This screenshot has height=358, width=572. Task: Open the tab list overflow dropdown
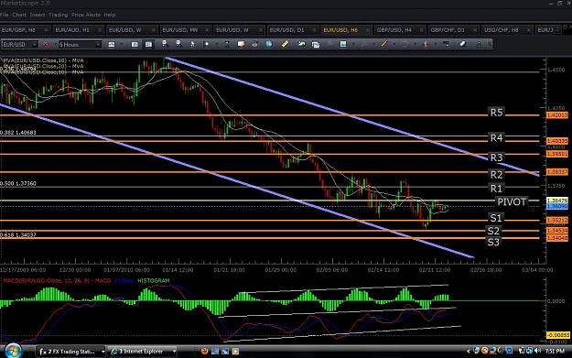pos(557,30)
